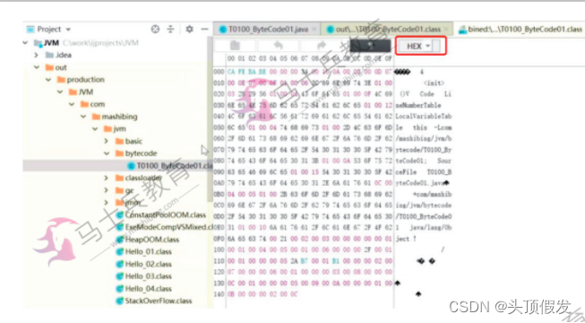585x323 pixels.
Task: Click the out folder icon
Action: [49, 67]
